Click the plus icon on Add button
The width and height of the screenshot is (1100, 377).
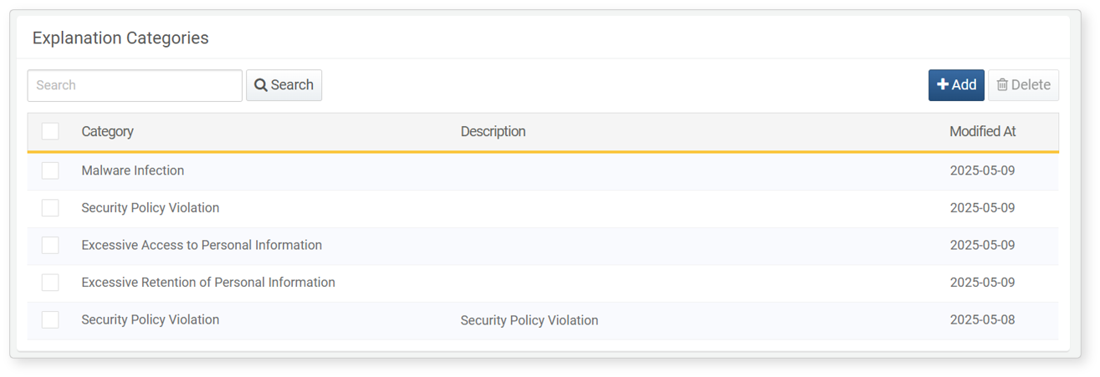(x=943, y=85)
